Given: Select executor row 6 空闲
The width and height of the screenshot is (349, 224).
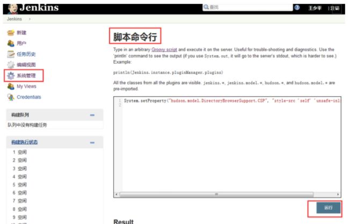Looking at the screenshot, I should [19, 193].
